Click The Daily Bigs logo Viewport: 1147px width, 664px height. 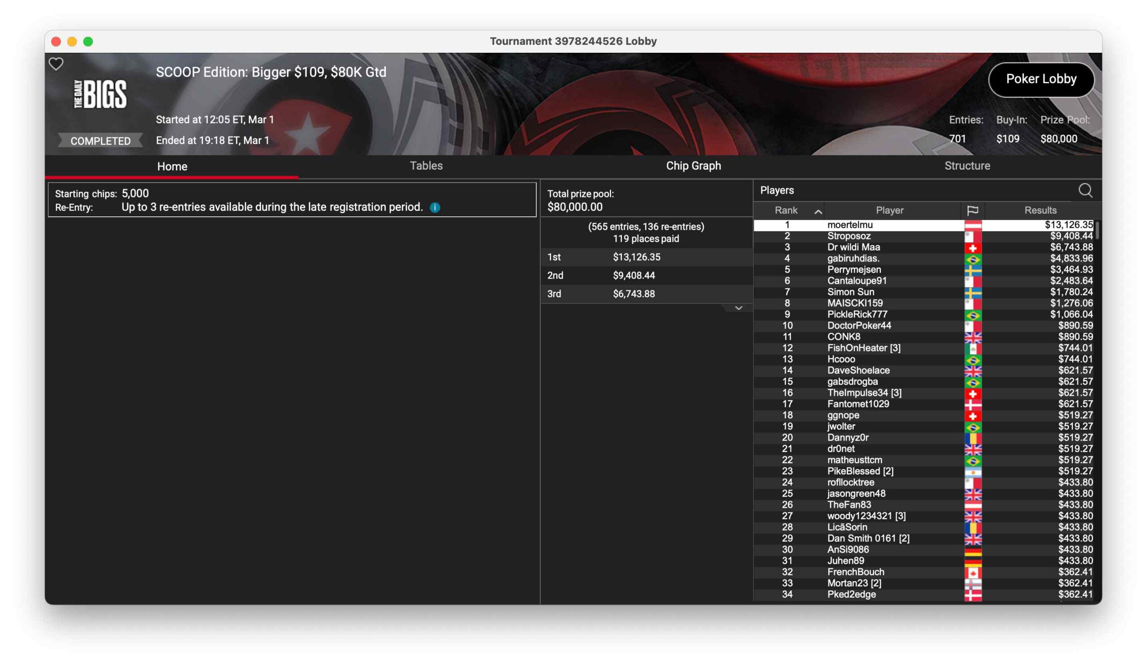coord(101,94)
